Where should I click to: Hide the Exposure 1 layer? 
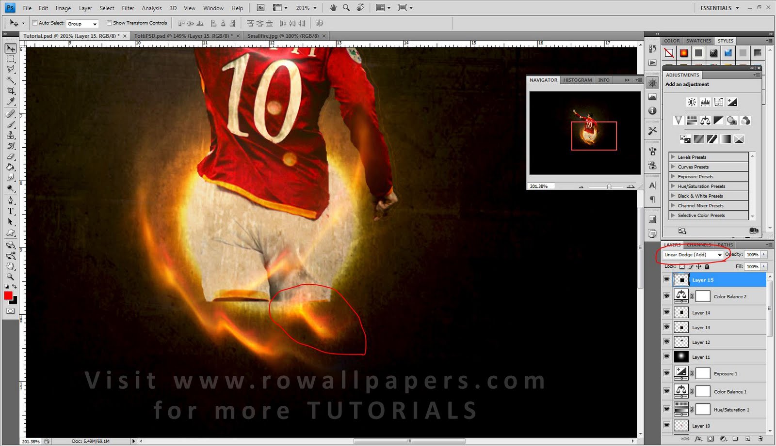click(x=666, y=373)
